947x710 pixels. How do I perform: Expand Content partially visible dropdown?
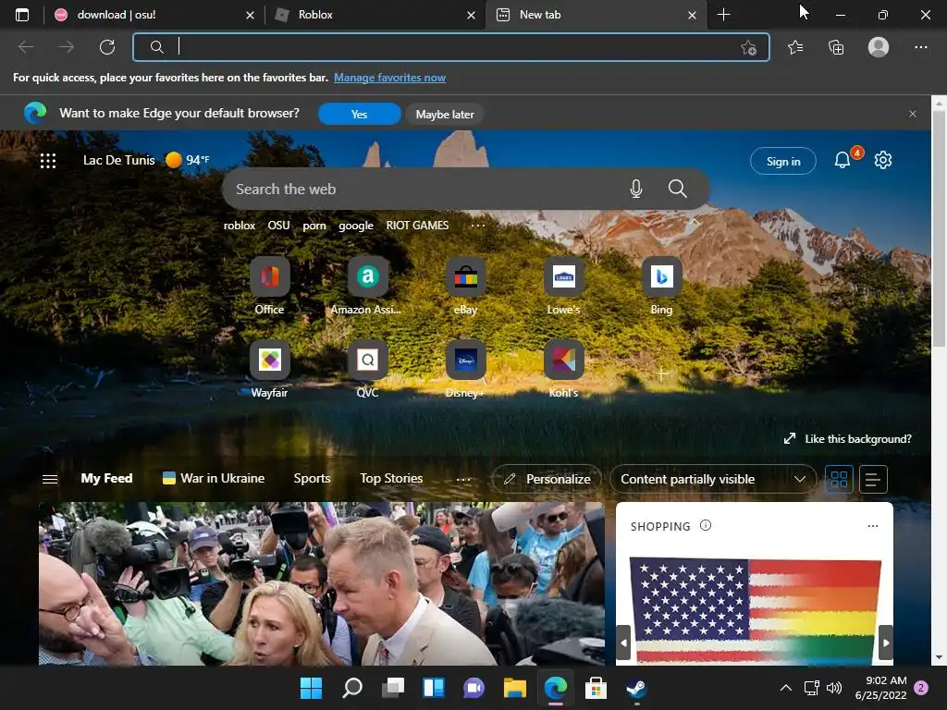713,480
